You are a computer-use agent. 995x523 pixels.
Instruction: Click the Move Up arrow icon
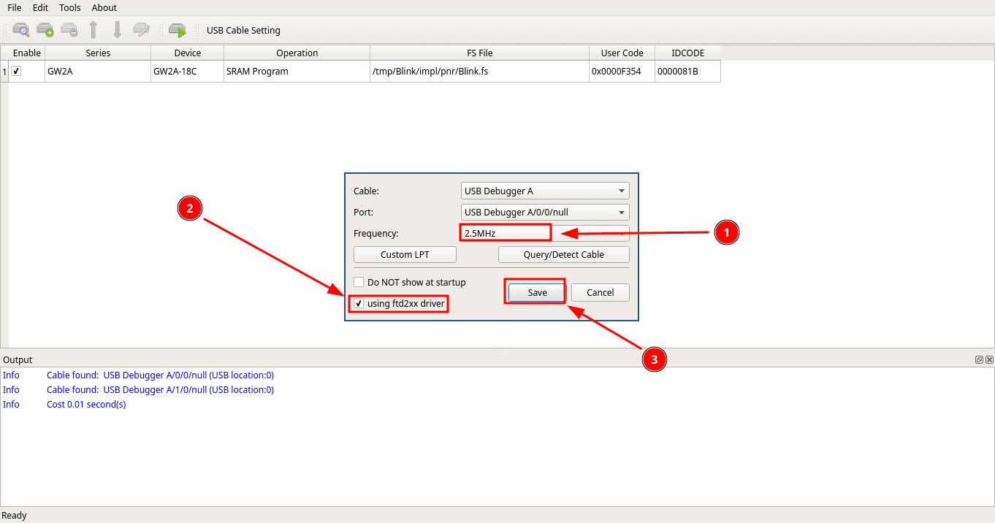(x=94, y=30)
